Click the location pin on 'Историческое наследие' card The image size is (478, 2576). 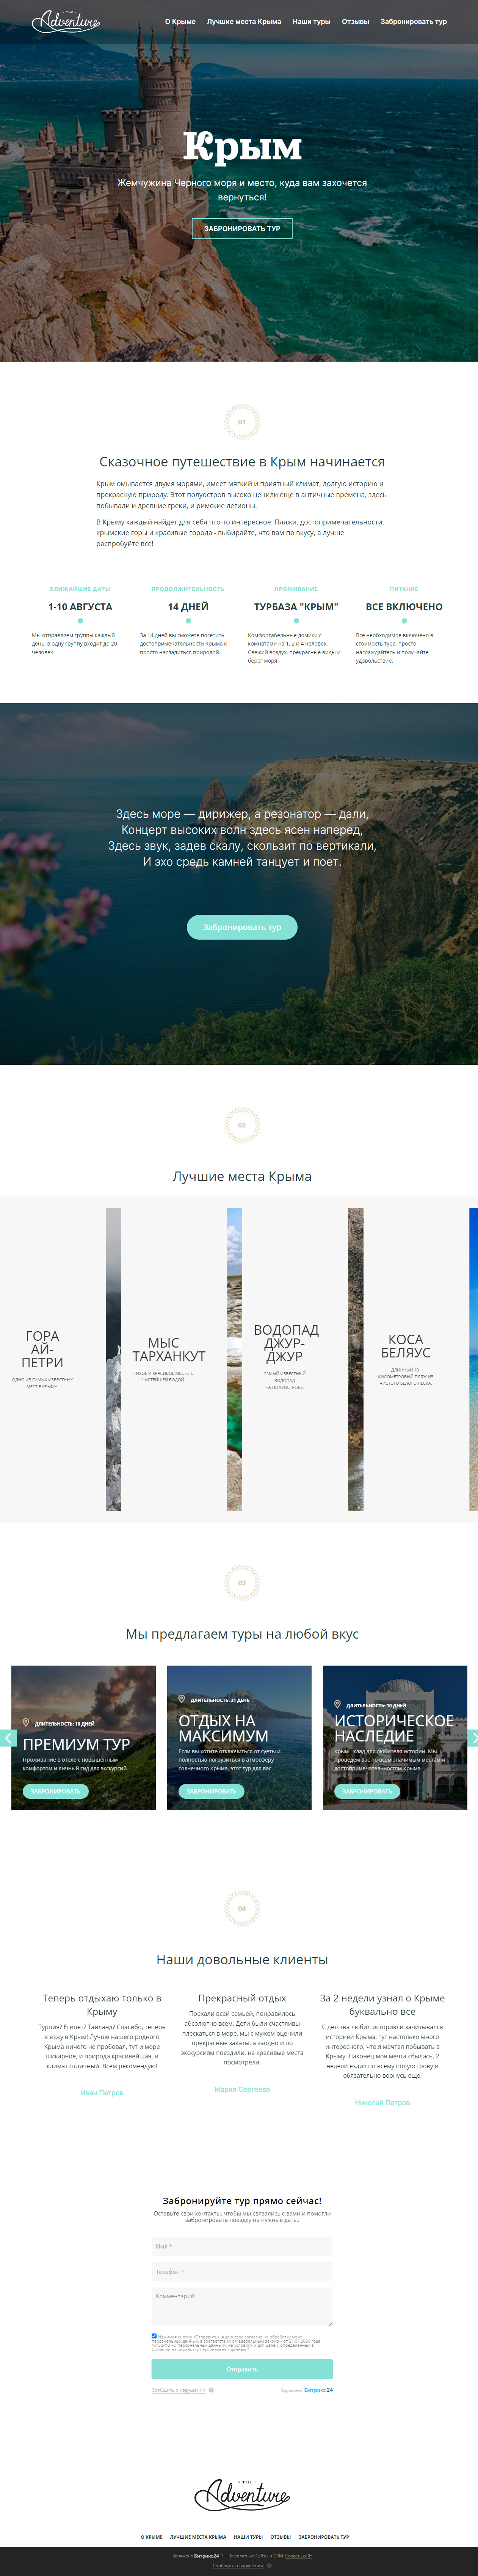point(337,1704)
